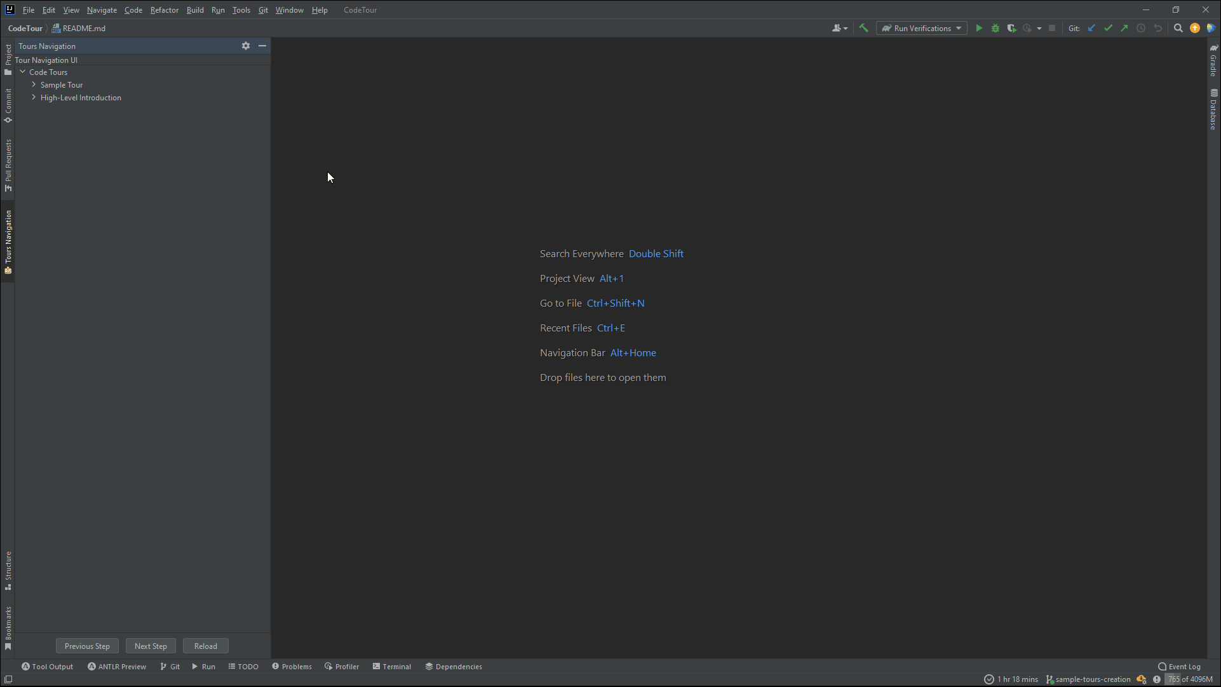Open the Help menu
Screen dimensions: 1221x687
click(320, 10)
